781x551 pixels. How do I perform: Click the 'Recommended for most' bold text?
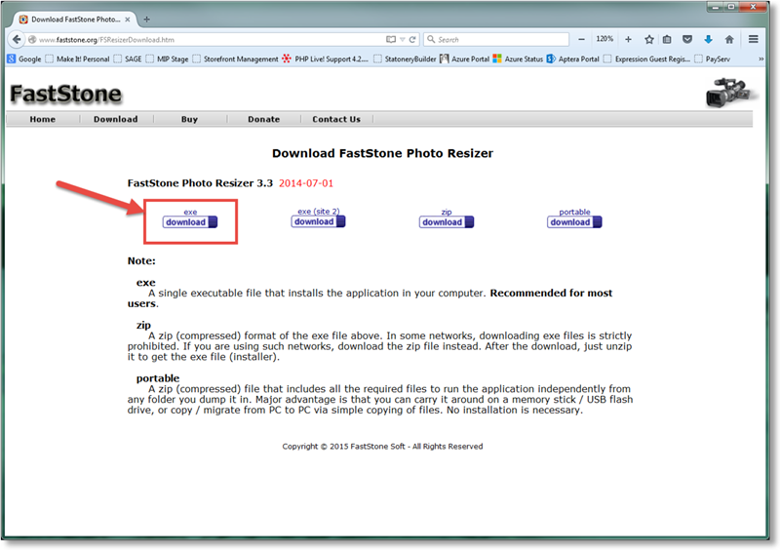click(x=551, y=293)
